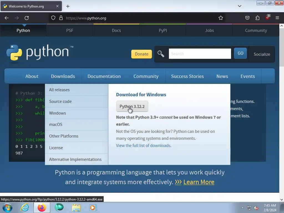This screenshot has width=284, height=213.
Task: Click the Python 3.12.2 download button
Action: point(132,106)
